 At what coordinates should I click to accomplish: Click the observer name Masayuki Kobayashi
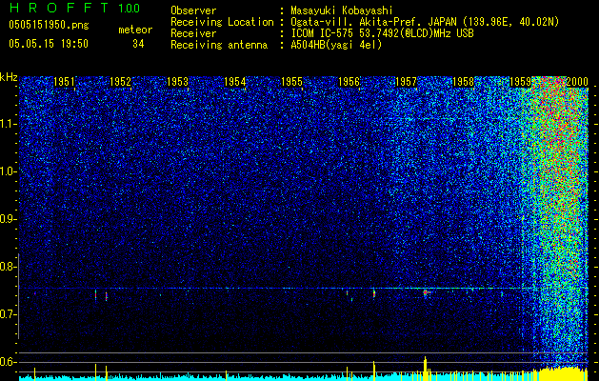coord(342,10)
